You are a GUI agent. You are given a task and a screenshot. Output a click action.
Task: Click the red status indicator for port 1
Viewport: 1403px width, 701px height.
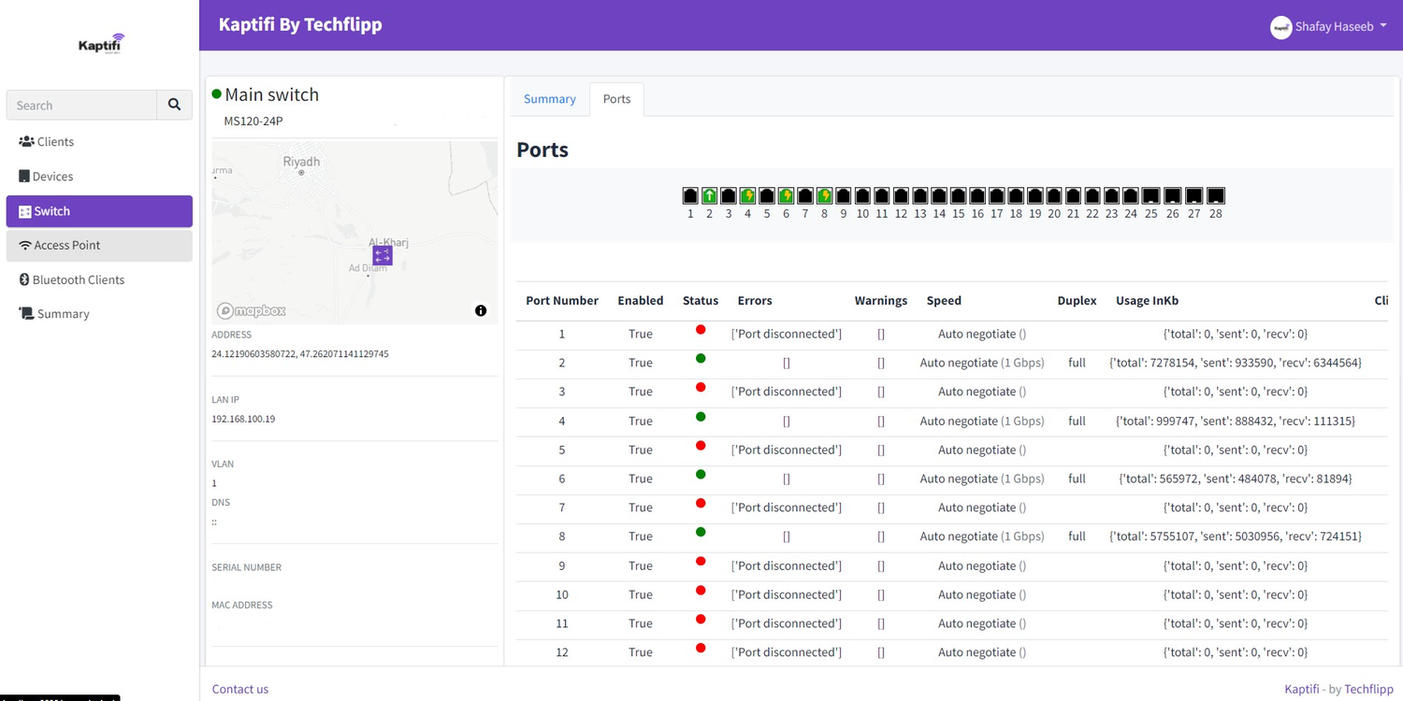701,329
